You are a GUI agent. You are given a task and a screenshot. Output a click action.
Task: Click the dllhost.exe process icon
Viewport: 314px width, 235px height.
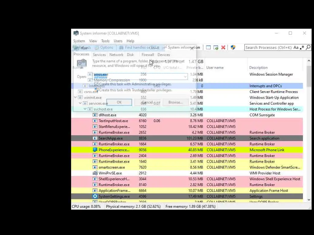coord(95,115)
